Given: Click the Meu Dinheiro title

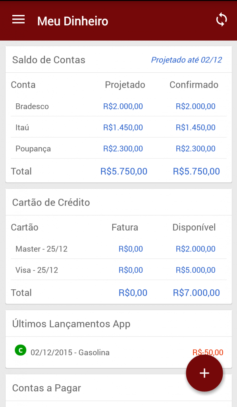Looking at the screenshot, I should (x=72, y=21).
